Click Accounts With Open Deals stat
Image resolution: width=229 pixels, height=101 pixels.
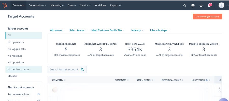[101, 49]
